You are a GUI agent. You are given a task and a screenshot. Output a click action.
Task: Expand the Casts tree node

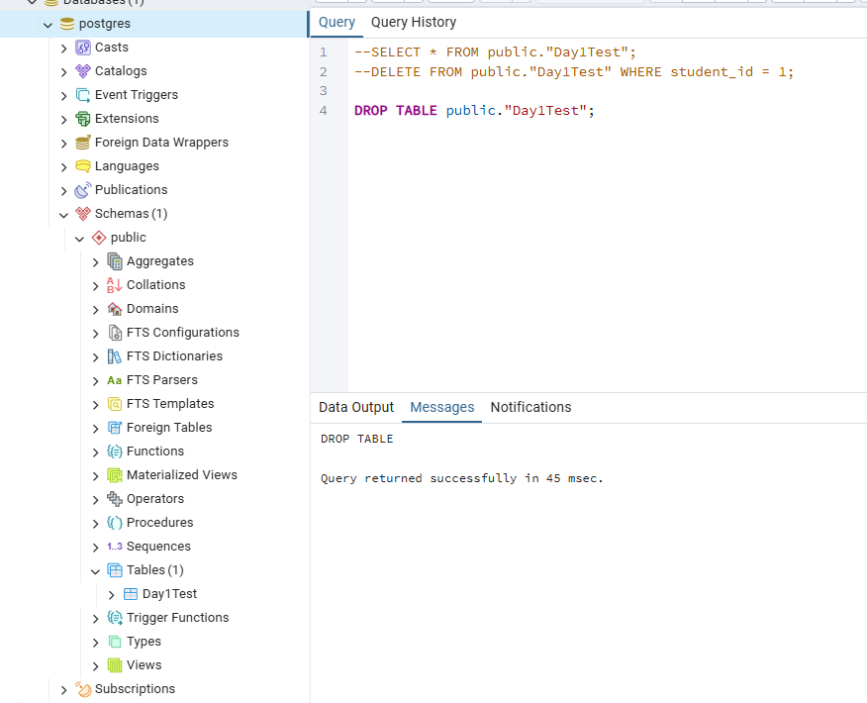click(x=64, y=49)
